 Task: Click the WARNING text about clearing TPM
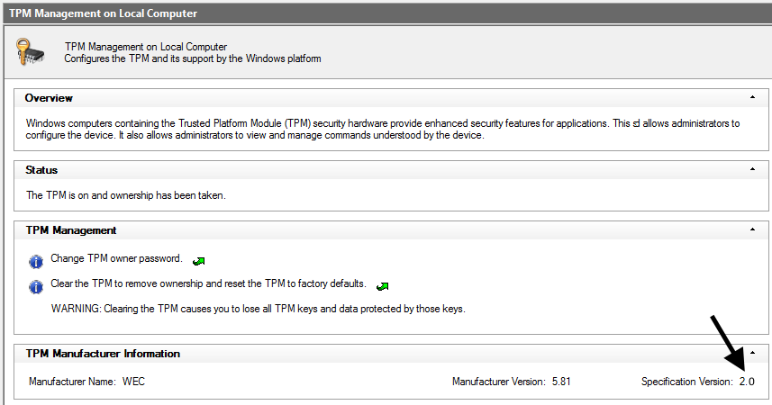click(258, 310)
